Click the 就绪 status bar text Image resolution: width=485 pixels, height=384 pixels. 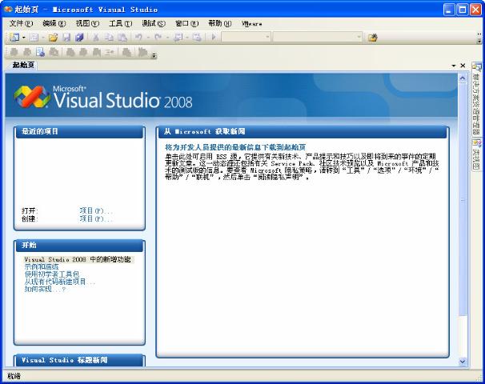click(14, 376)
